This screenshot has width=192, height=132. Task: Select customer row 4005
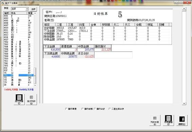18,21
